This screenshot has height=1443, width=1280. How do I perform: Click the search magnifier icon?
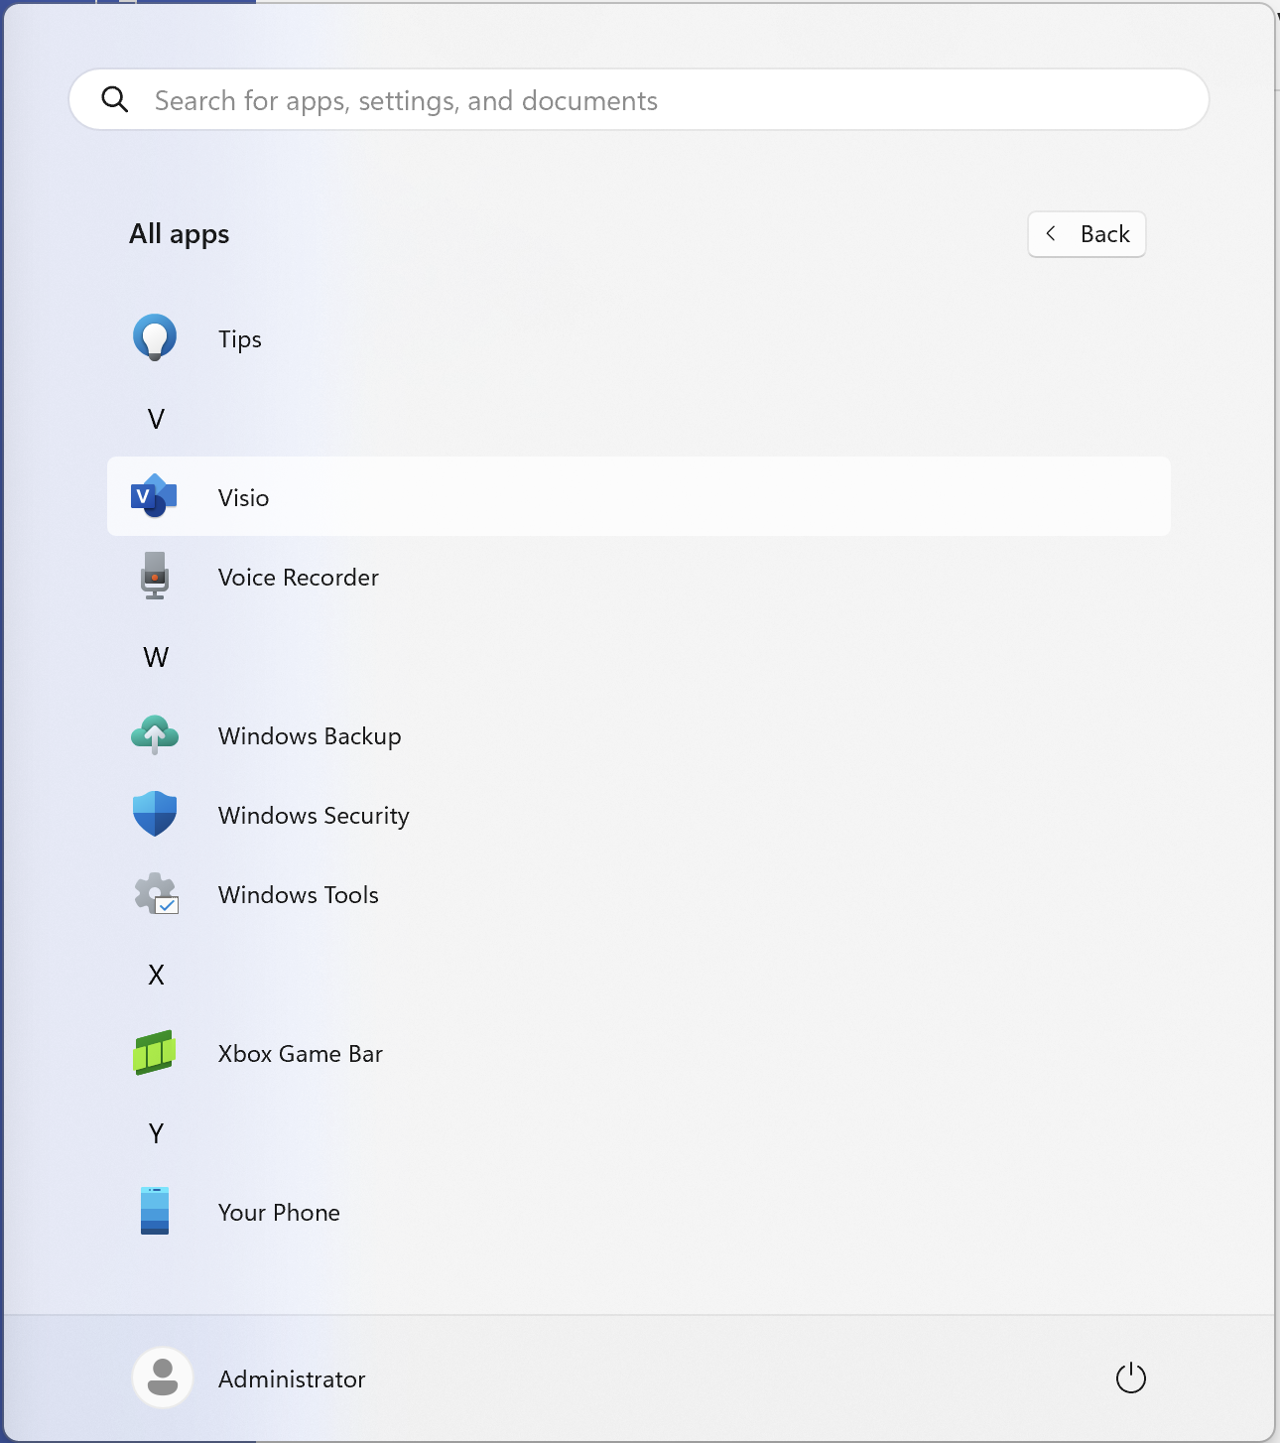(x=115, y=99)
